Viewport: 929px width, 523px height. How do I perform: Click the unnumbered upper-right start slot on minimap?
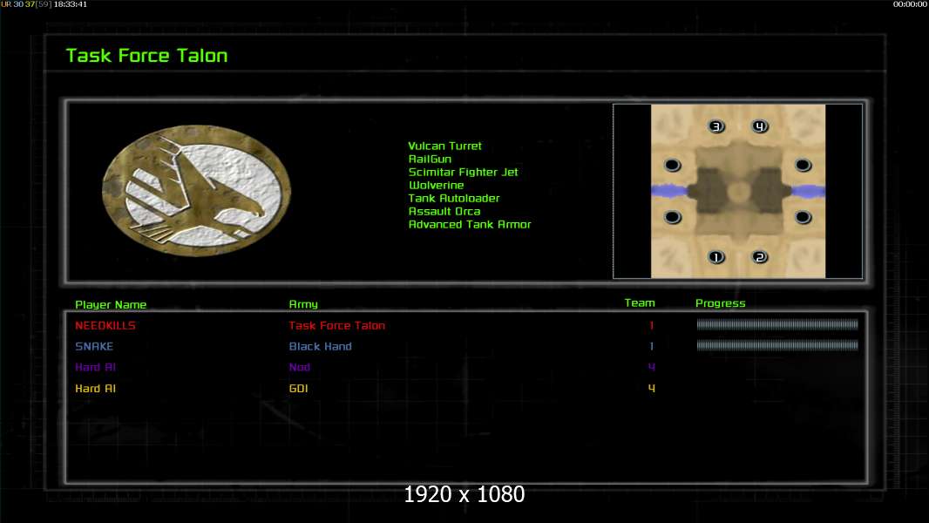[803, 165]
